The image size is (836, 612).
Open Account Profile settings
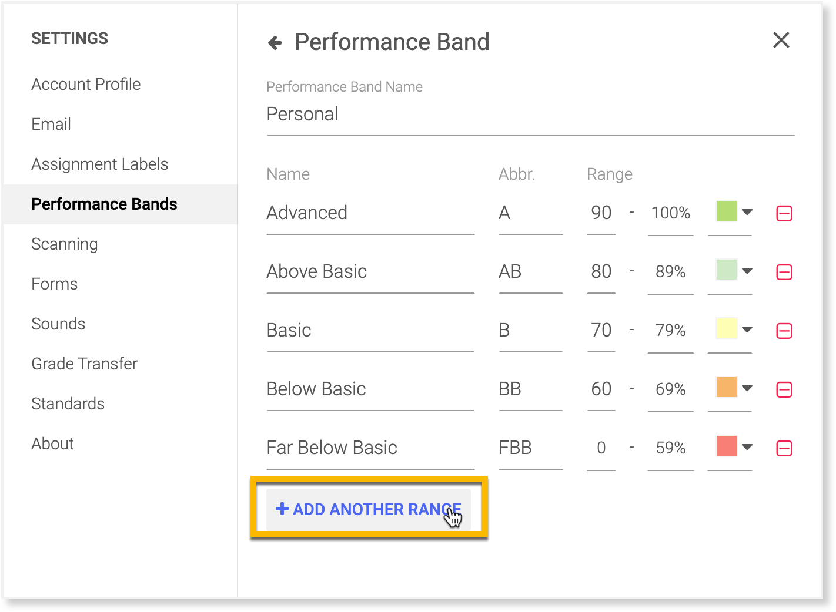coord(86,85)
